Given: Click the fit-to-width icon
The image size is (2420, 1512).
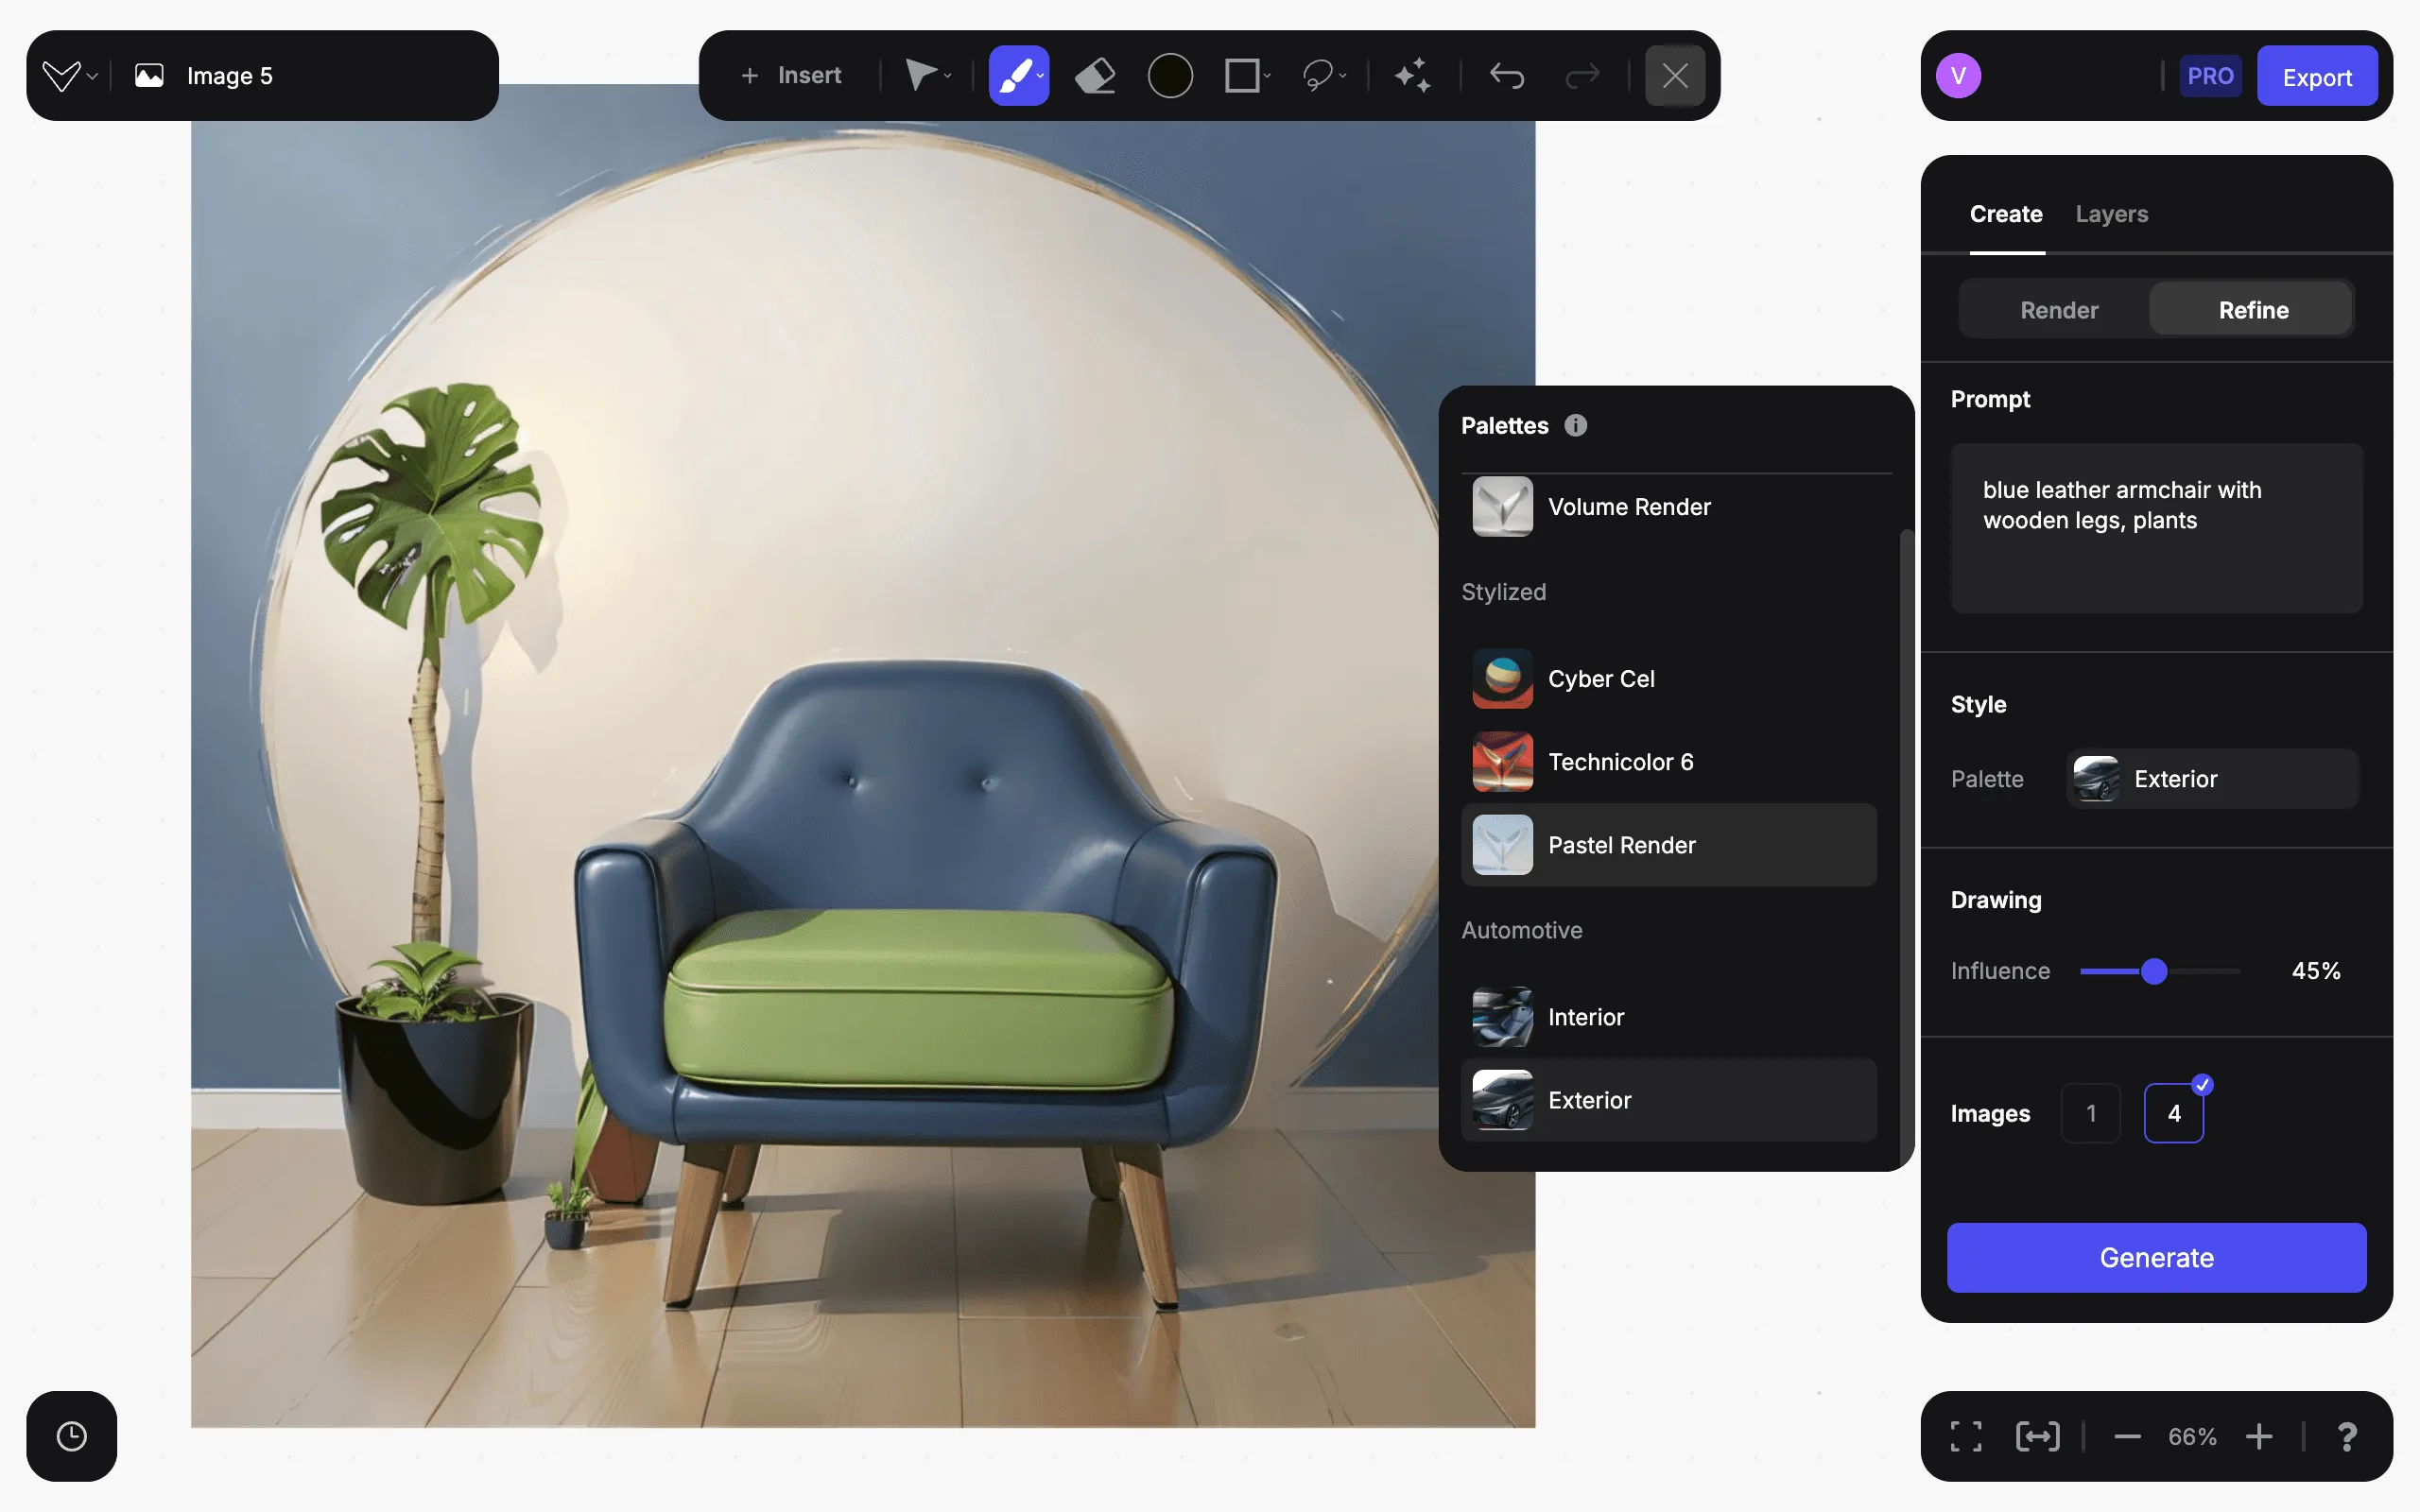Looking at the screenshot, I should pos(2037,1436).
